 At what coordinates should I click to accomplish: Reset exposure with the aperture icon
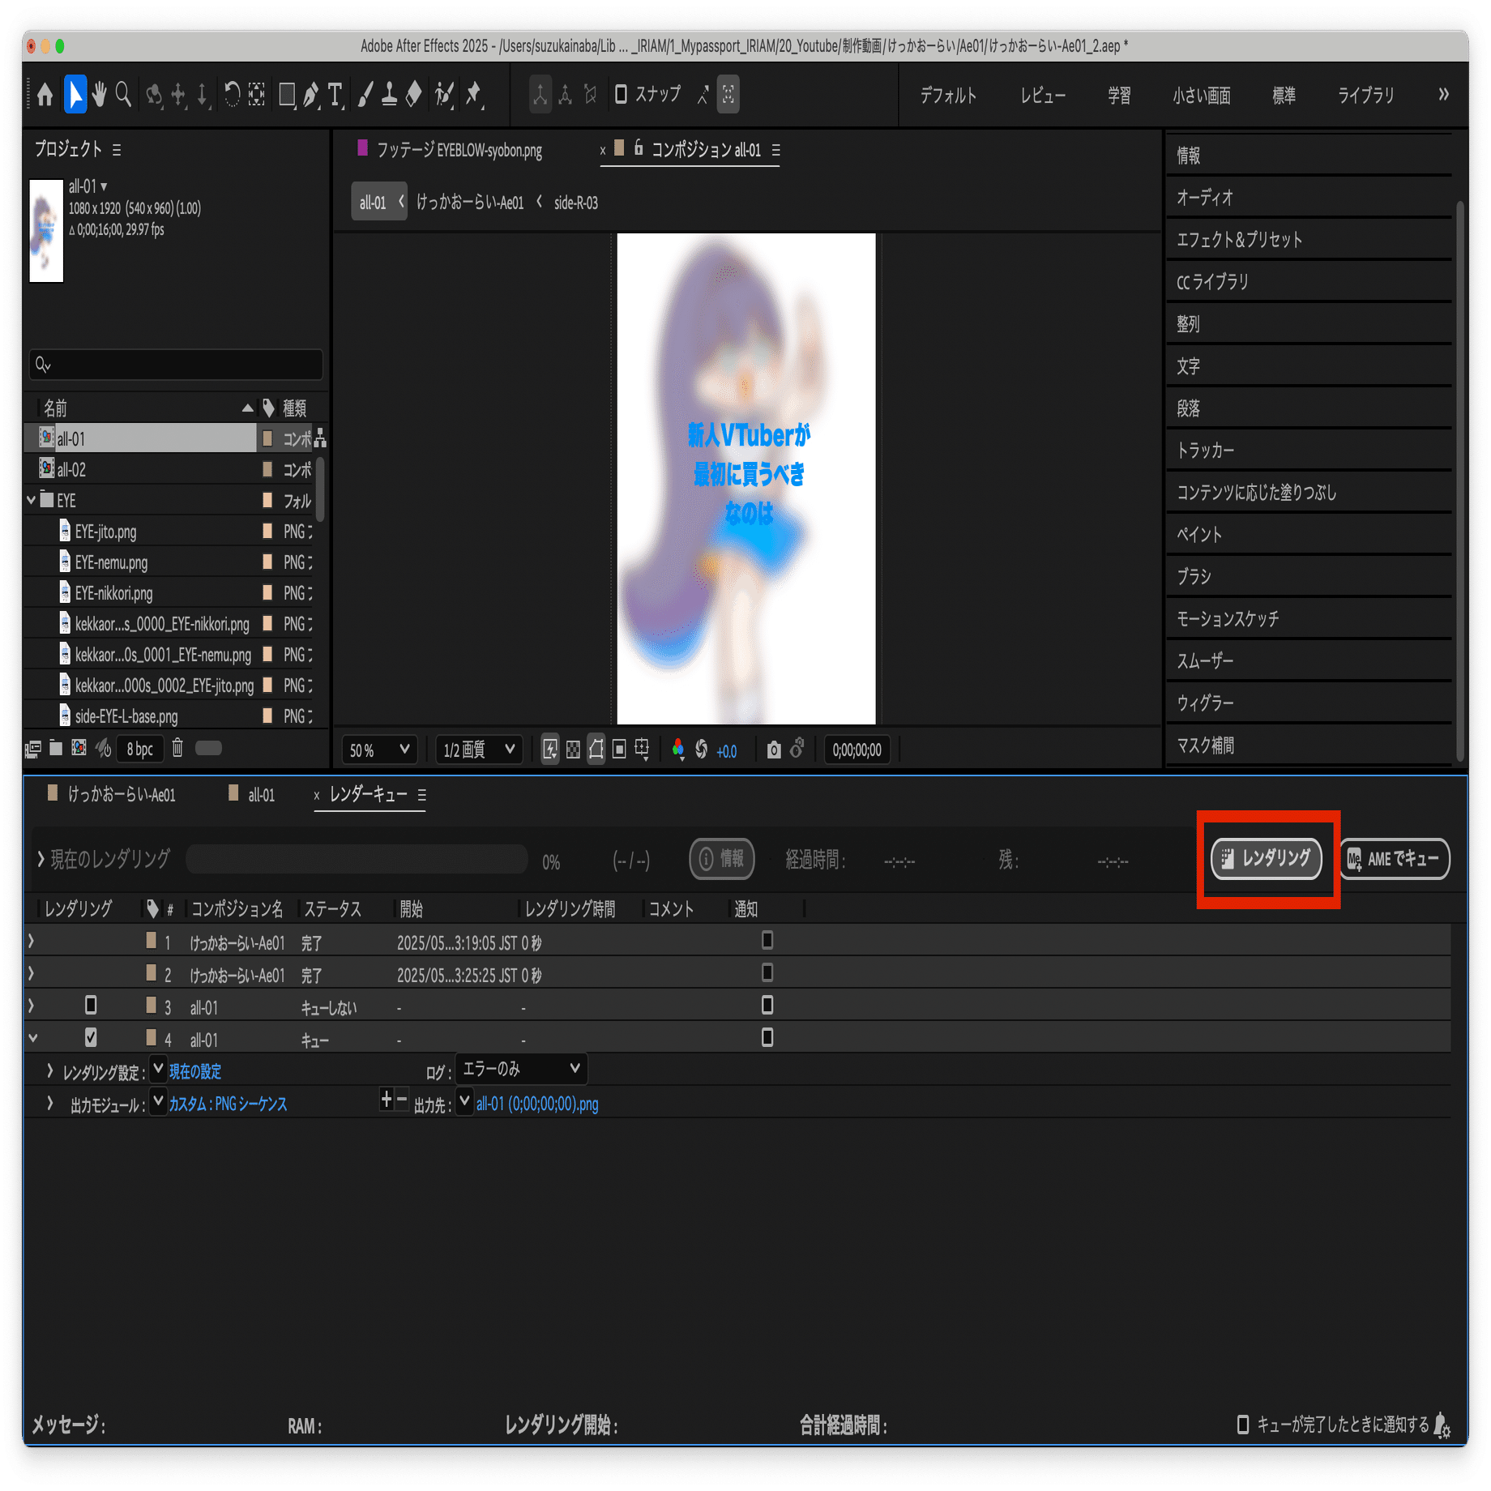click(702, 750)
